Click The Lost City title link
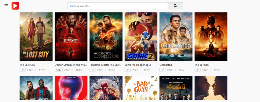The image size is (260, 102). [27, 65]
